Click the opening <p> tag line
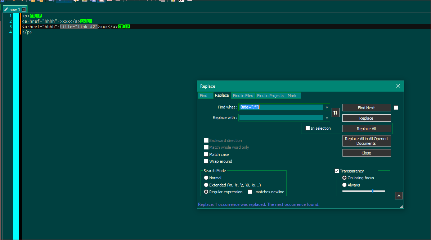 click(26, 16)
